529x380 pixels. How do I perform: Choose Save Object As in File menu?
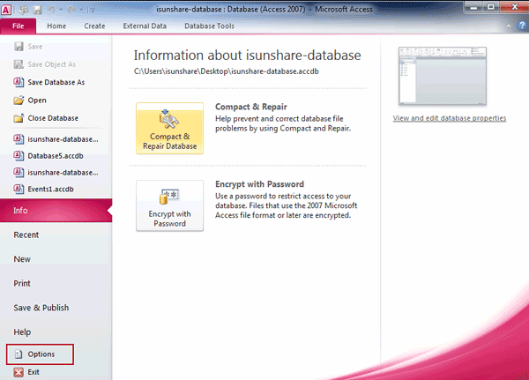point(45,64)
